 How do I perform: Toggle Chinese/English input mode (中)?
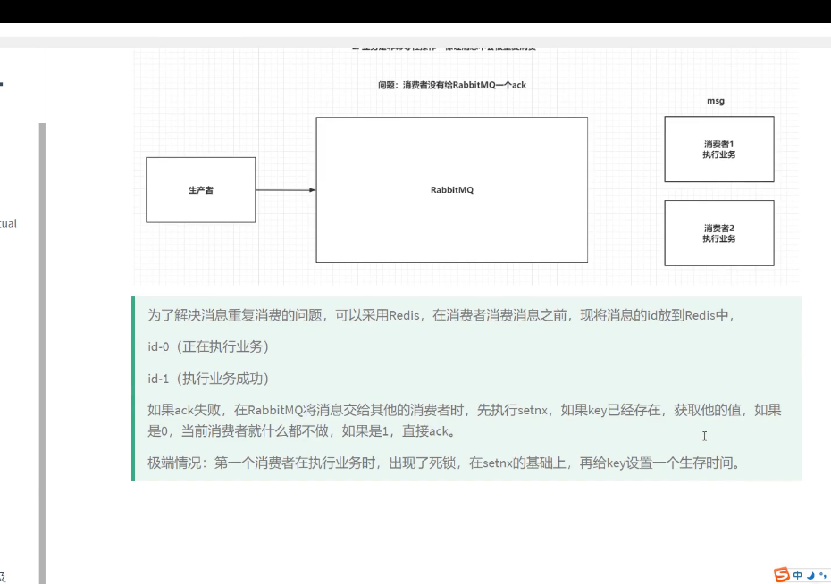click(x=798, y=575)
